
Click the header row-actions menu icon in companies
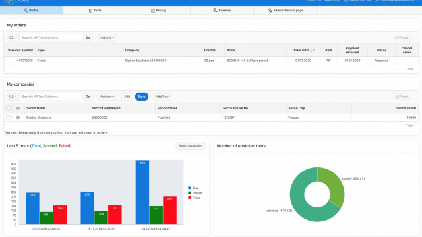(x=18, y=108)
